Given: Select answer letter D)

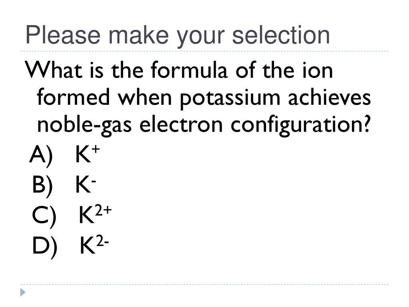Looking at the screenshot, I should [x=45, y=247].
